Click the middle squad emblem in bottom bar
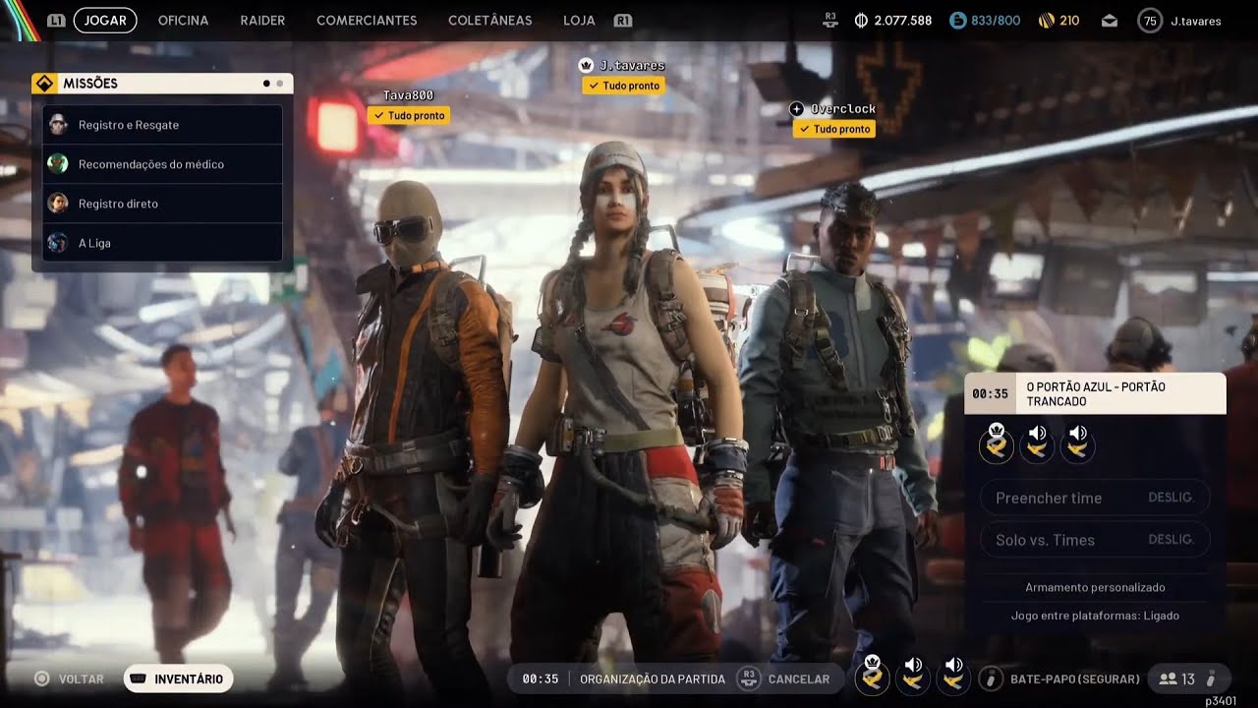The image size is (1258, 708). (912, 677)
